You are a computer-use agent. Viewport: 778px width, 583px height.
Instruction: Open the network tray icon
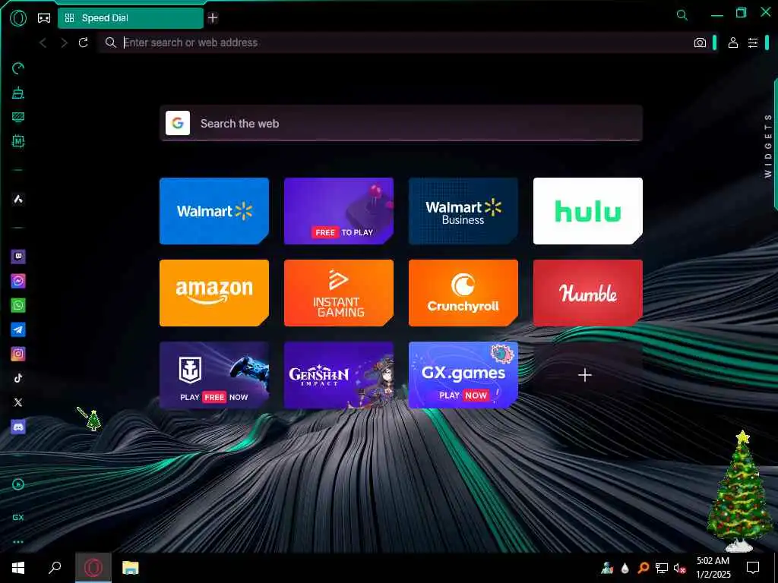[662, 568]
